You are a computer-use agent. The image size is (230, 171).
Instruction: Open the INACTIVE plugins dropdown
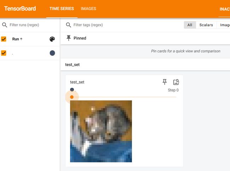point(225,9)
